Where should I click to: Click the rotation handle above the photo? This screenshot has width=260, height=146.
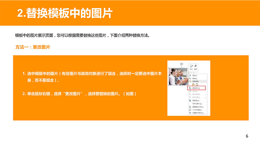pyautogui.click(x=181, y=64)
